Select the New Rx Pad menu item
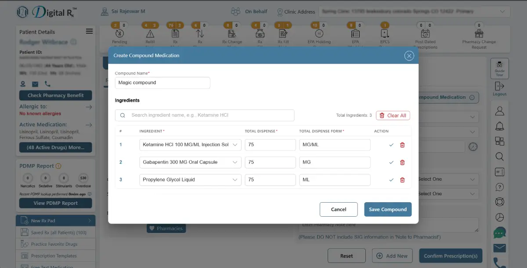Image resolution: width=527 pixels, height=268 pixels. pyautogui.click(x=55, y=221)
